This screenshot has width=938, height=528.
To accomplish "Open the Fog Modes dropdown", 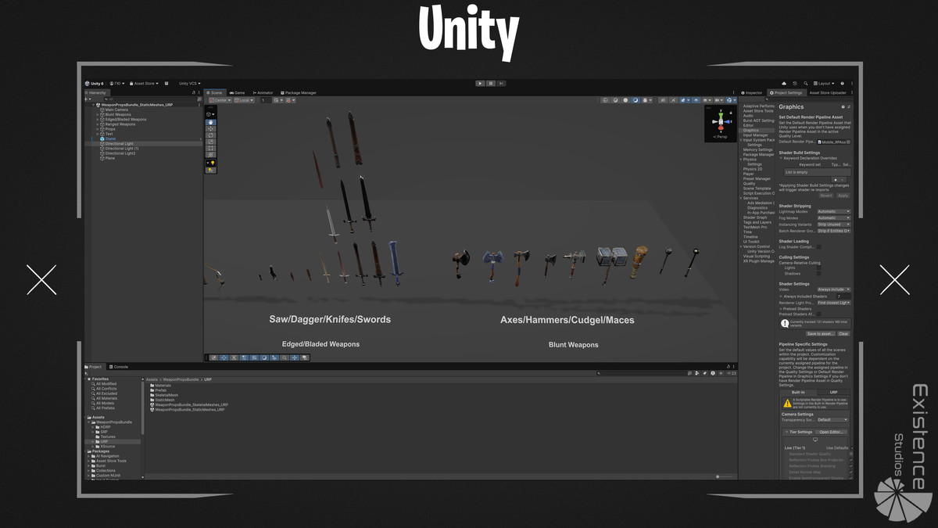I will coord(834,218).
